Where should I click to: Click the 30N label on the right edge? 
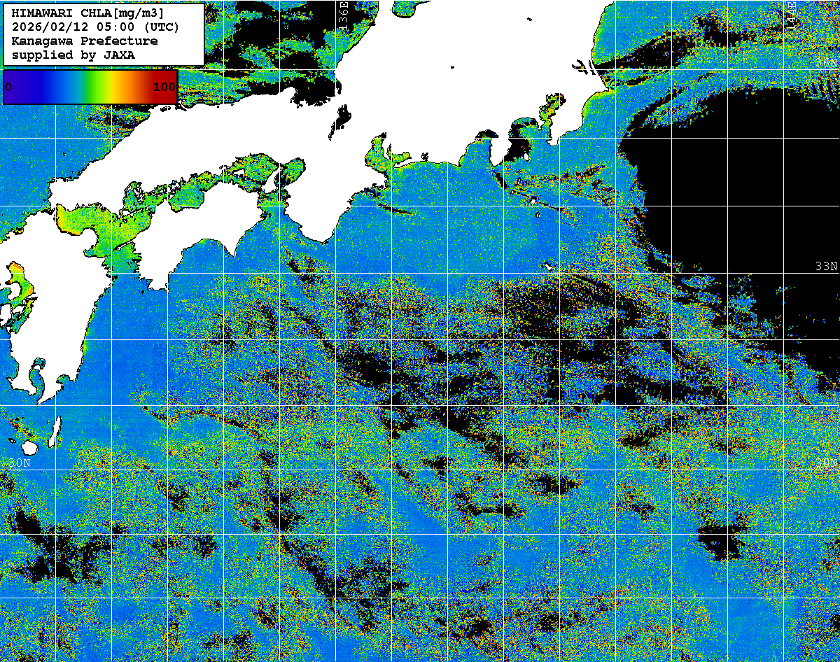827,463
